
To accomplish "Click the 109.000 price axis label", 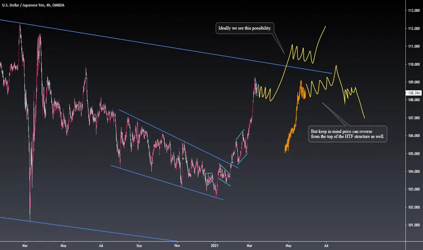I will (x=414, y=82).
